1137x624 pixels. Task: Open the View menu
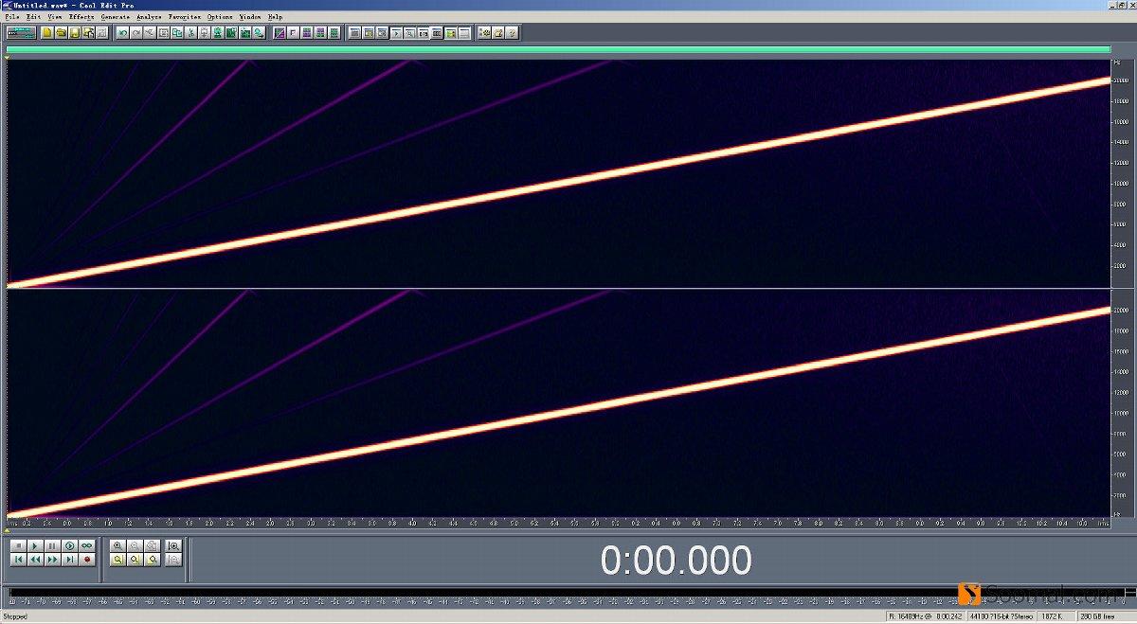tap(55, 17)
